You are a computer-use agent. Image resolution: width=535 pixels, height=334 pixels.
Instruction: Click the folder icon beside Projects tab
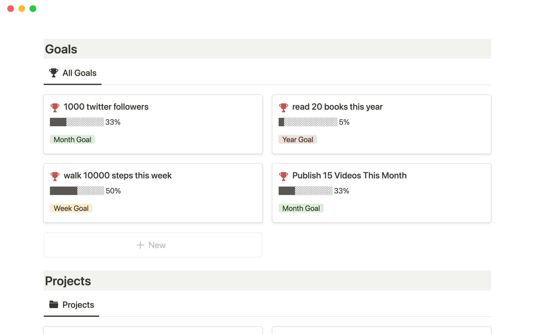click(x=53, y=304)
